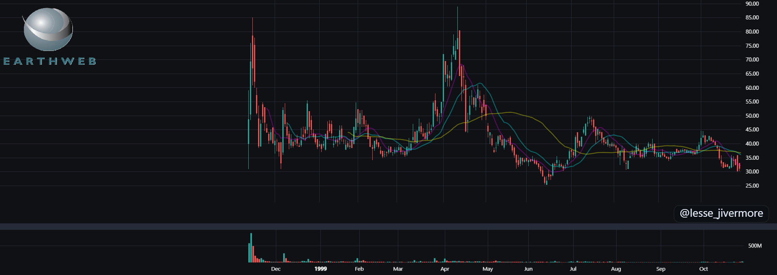
Task: Click the 90.00 price axis label
Action: tap(752, 4)
